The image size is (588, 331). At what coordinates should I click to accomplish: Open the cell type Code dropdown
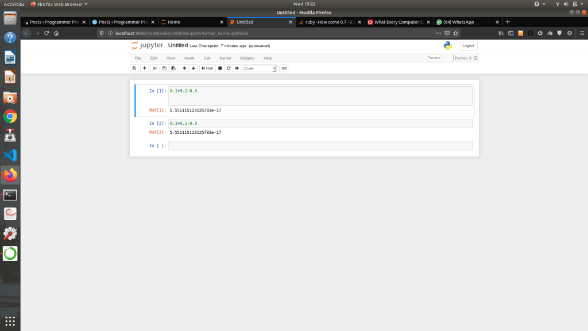click(260, 68)
